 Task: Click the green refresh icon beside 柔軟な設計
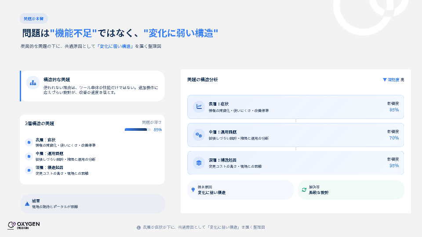[x=304, y=190]
